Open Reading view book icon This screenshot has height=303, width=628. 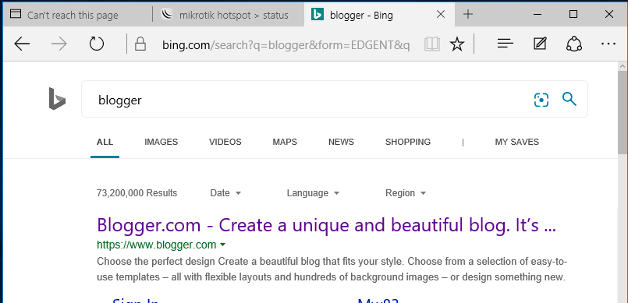point(432,44)
